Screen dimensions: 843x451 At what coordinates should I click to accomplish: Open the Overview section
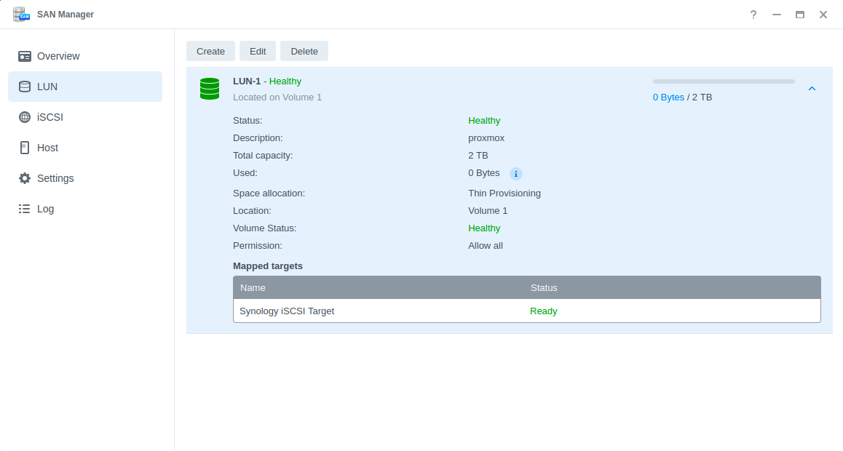pos(58,56)
